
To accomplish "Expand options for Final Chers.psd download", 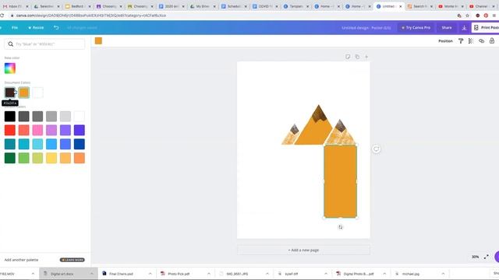I will [150, 274].
